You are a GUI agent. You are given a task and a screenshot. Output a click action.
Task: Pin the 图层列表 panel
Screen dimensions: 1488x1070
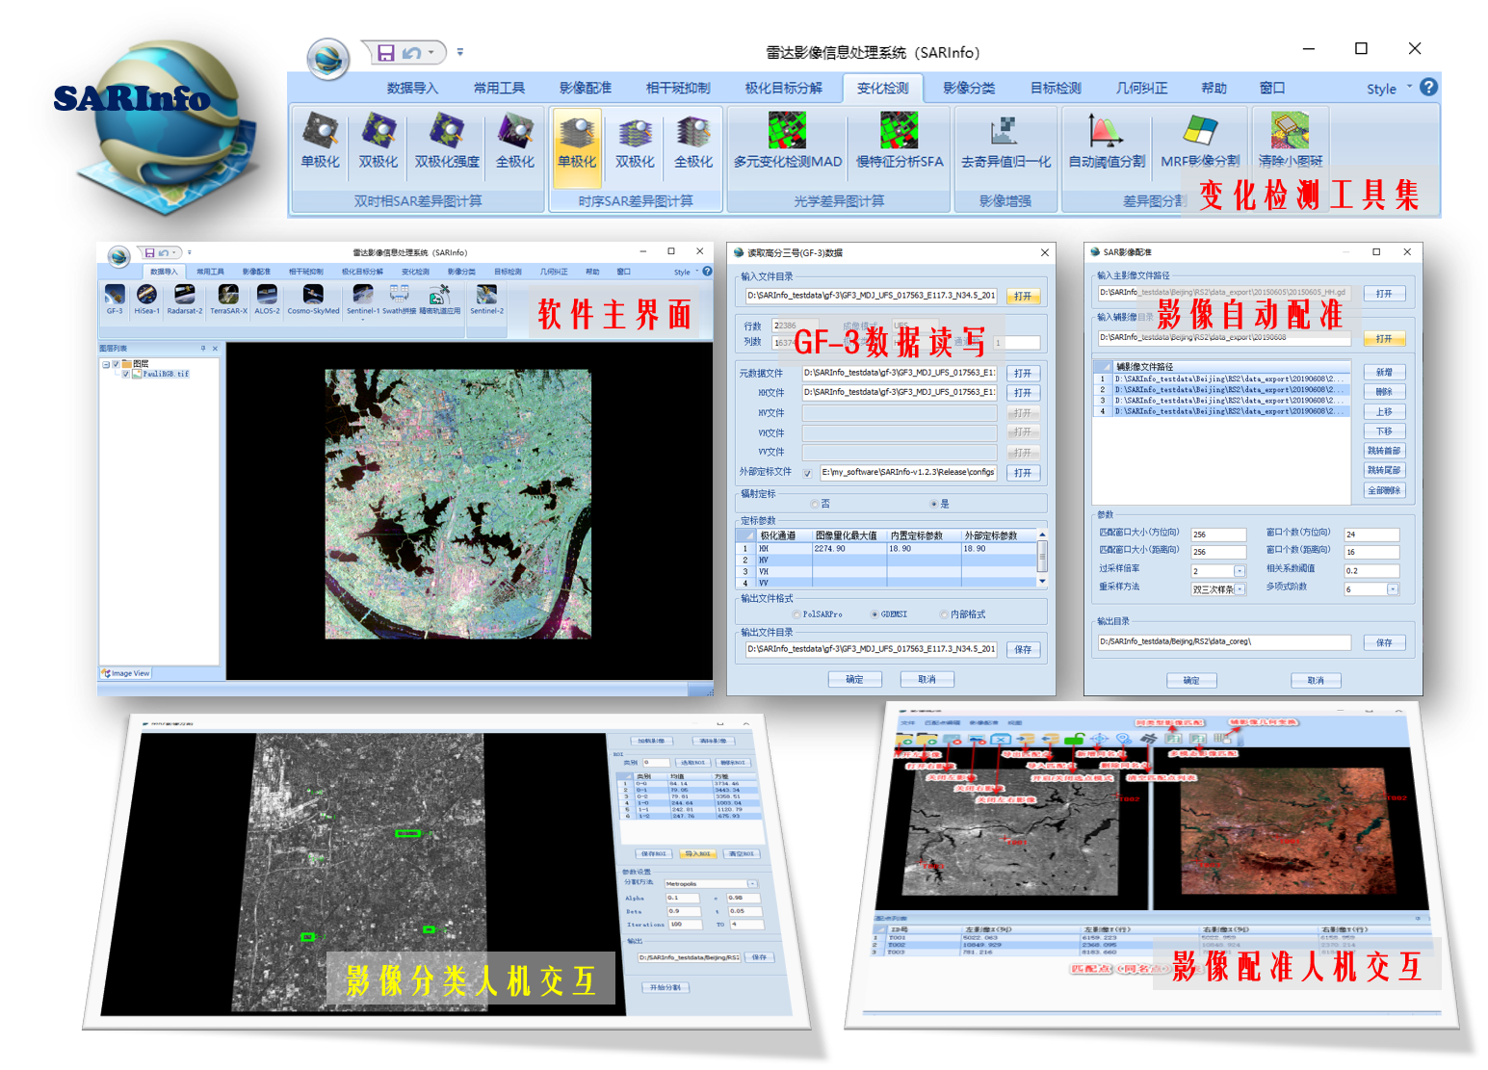202,349
